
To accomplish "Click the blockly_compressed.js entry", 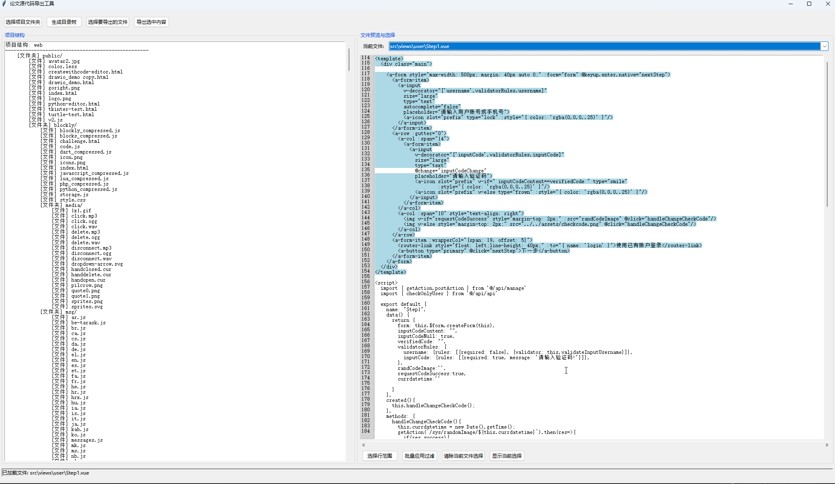I will (x=80, y=131).
